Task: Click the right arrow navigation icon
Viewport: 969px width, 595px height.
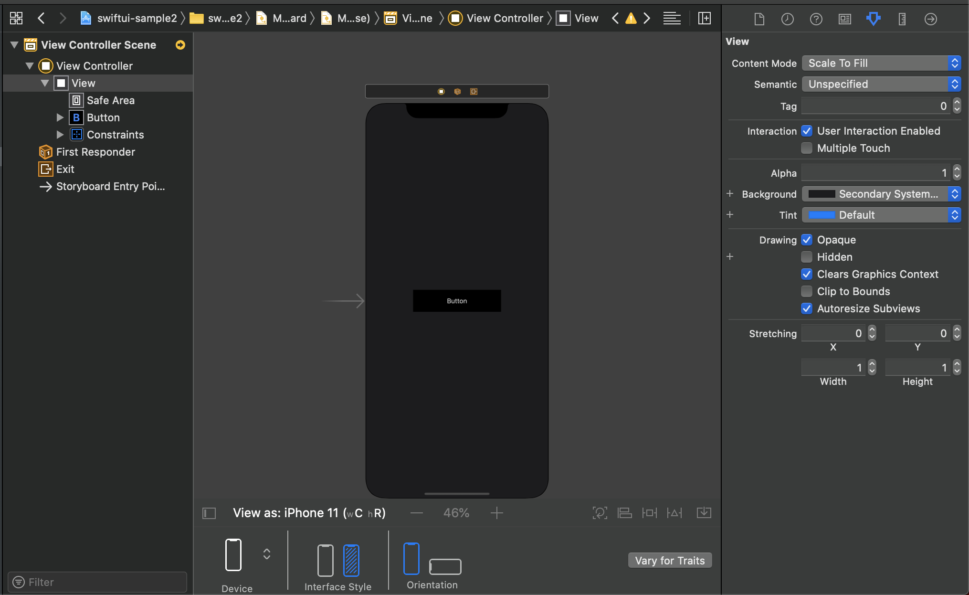Action: pos(62,18)
